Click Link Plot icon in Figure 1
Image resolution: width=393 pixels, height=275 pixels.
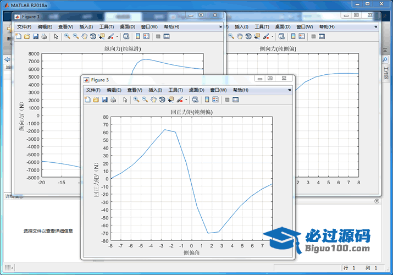[126, 36]
